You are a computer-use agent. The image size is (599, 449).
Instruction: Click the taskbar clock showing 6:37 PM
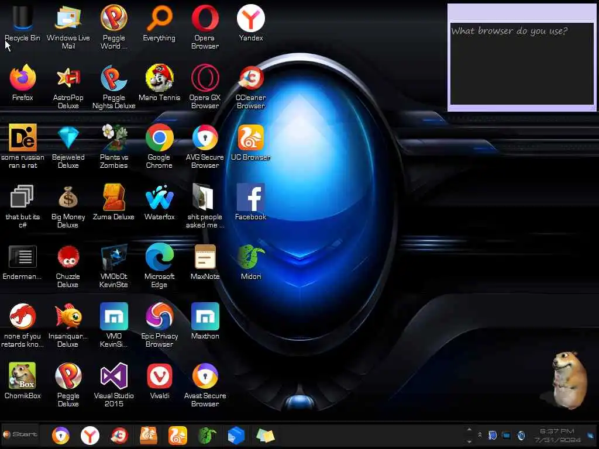click(557, 435)
